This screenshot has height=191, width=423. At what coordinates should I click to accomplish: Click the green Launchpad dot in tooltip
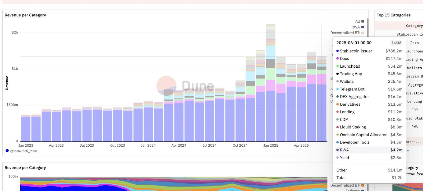pyautogui.click(x=337, y=66)
